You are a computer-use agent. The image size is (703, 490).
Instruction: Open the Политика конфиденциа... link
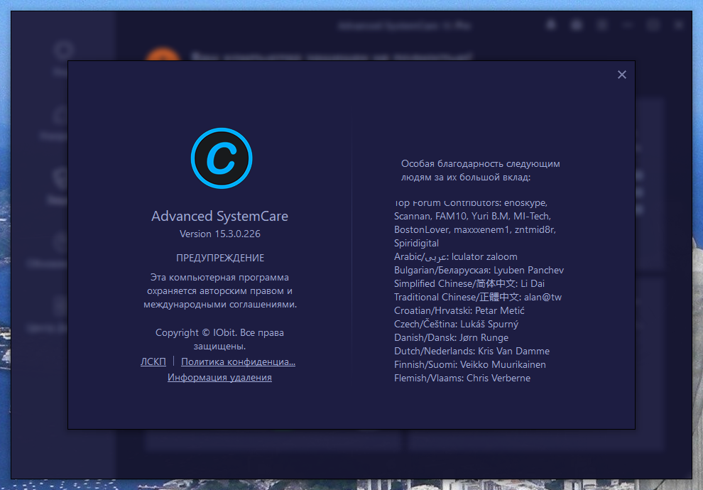pos(238,362)
